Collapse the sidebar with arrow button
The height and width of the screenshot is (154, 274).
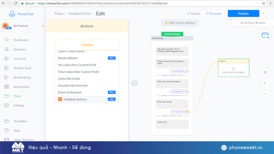[x=134, y=83]
